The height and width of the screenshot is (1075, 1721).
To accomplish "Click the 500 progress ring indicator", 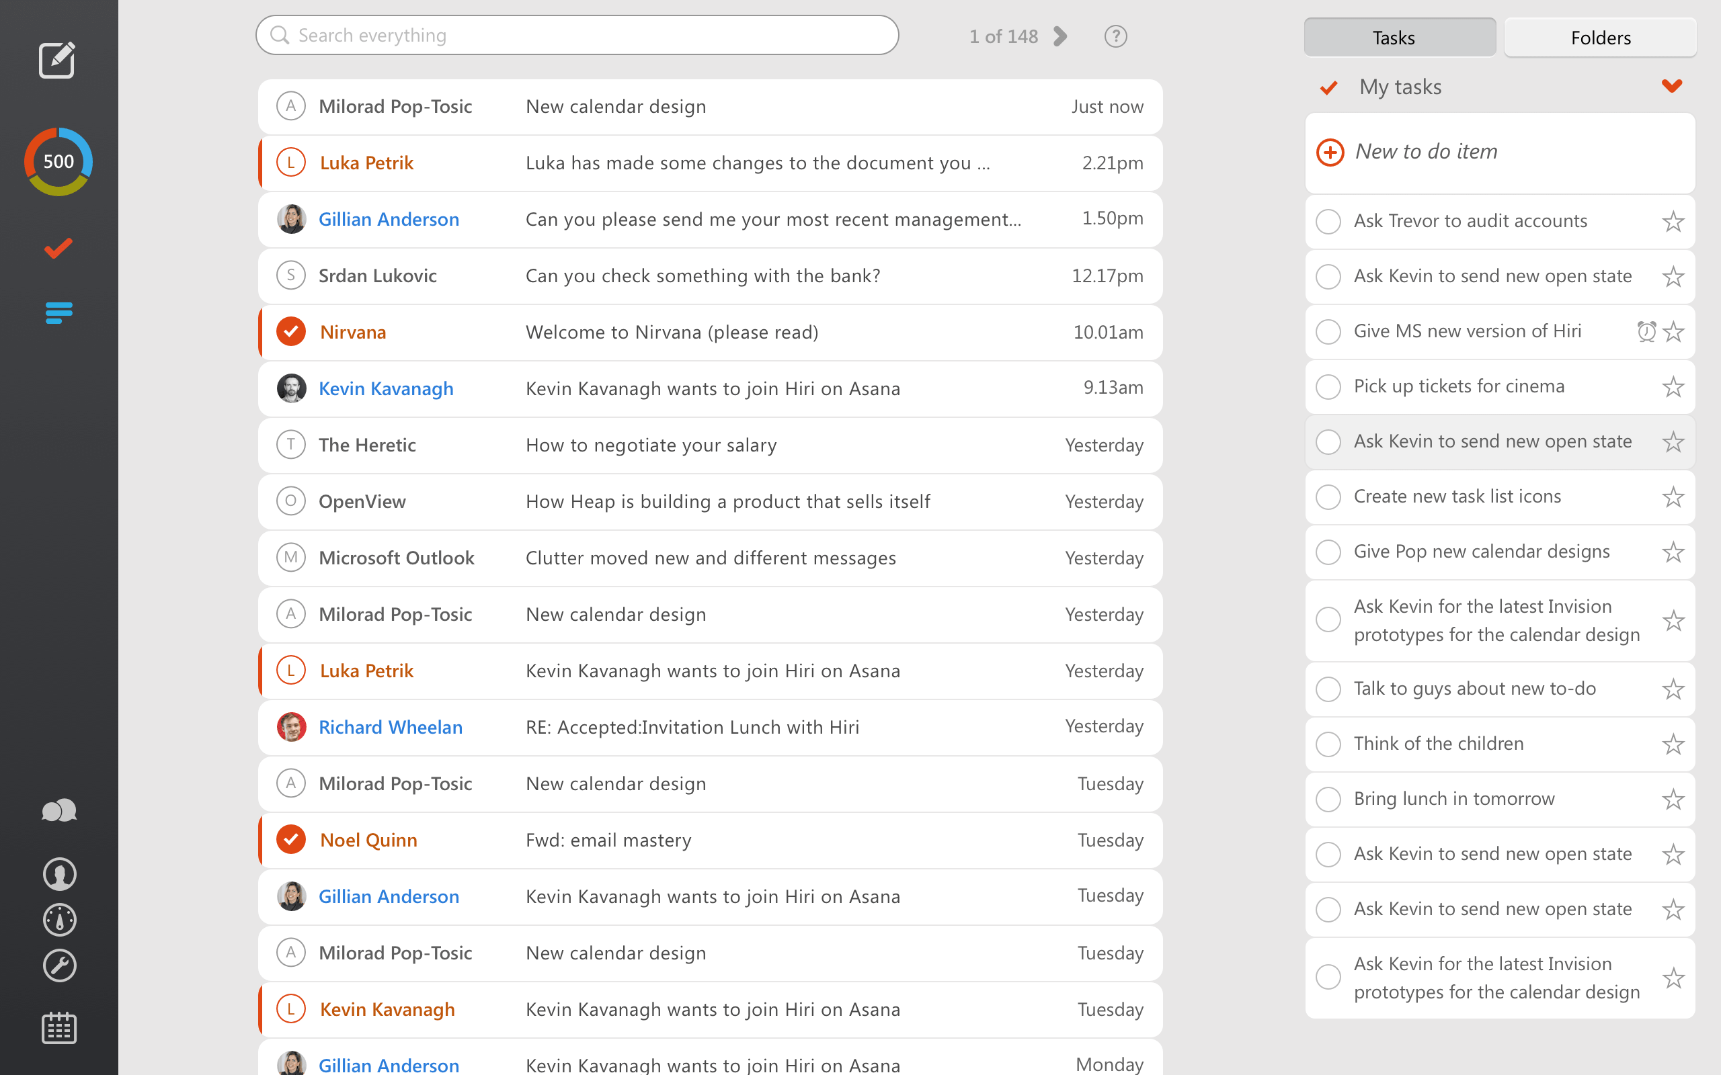I will point(58,161).
